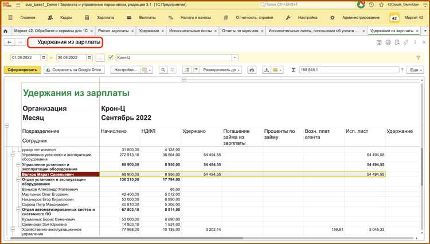This screenshot has width=430, height=244.
Task: Click the start date field 01.09.2022
Action: click(25, 57)
